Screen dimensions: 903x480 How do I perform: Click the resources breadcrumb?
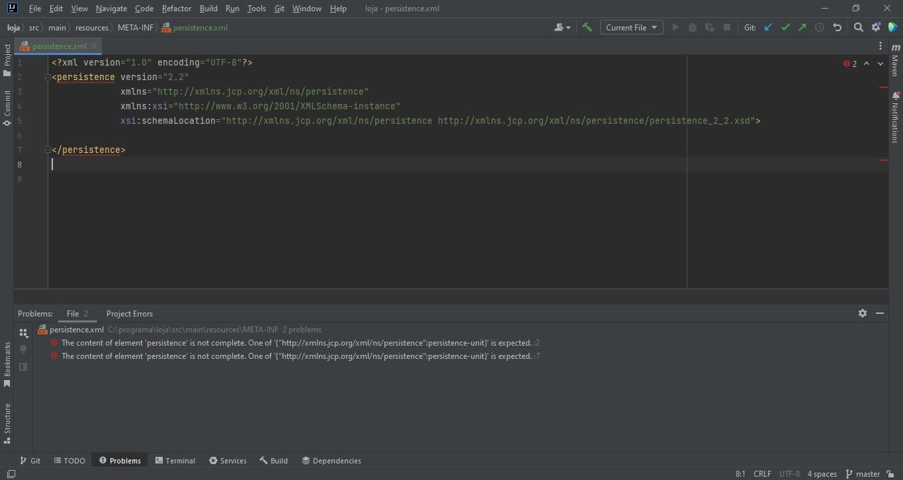click(91, 28)
